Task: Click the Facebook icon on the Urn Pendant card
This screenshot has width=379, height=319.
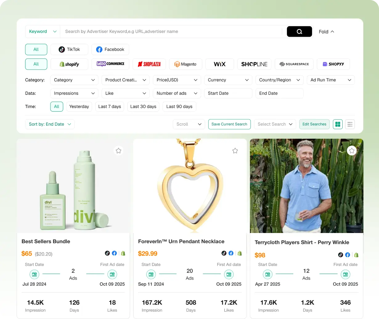Action: point(231,253)
